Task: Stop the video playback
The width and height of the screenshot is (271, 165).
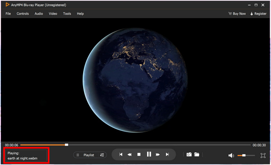Action: click(139, 155)
